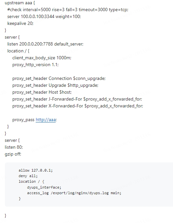The image size is (173, 223).
Task: Click the '#check interval=5000' comment line
Action: 68,10
